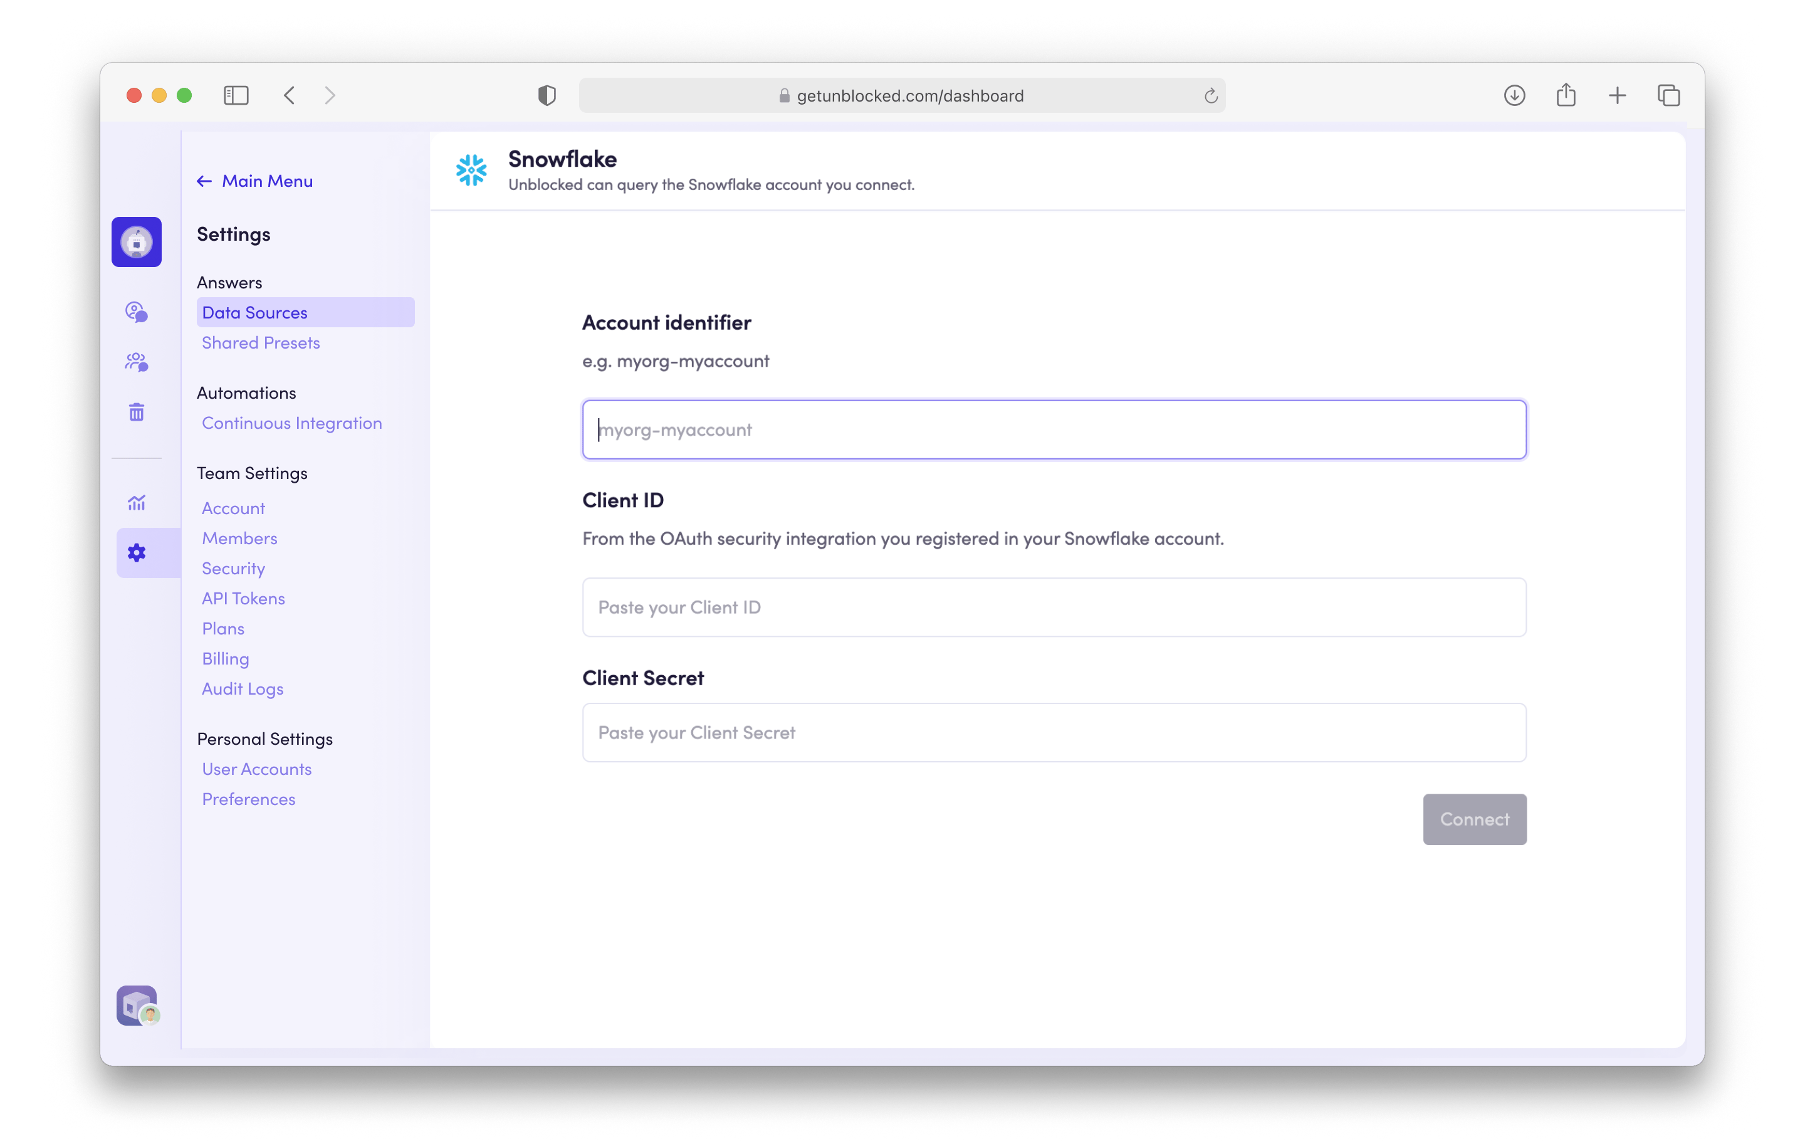This screenshot has height=1141, width=1805.
Task: Open Plans page
Action: pyautogui.click(x=222, y=628)
